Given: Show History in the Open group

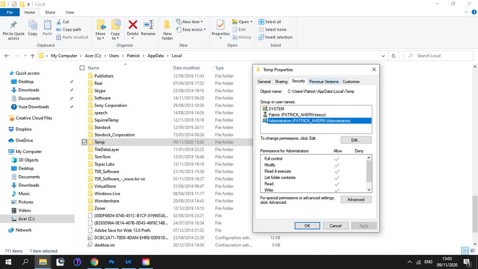Looking at the screenshot, I should click(x=242, y=37).
